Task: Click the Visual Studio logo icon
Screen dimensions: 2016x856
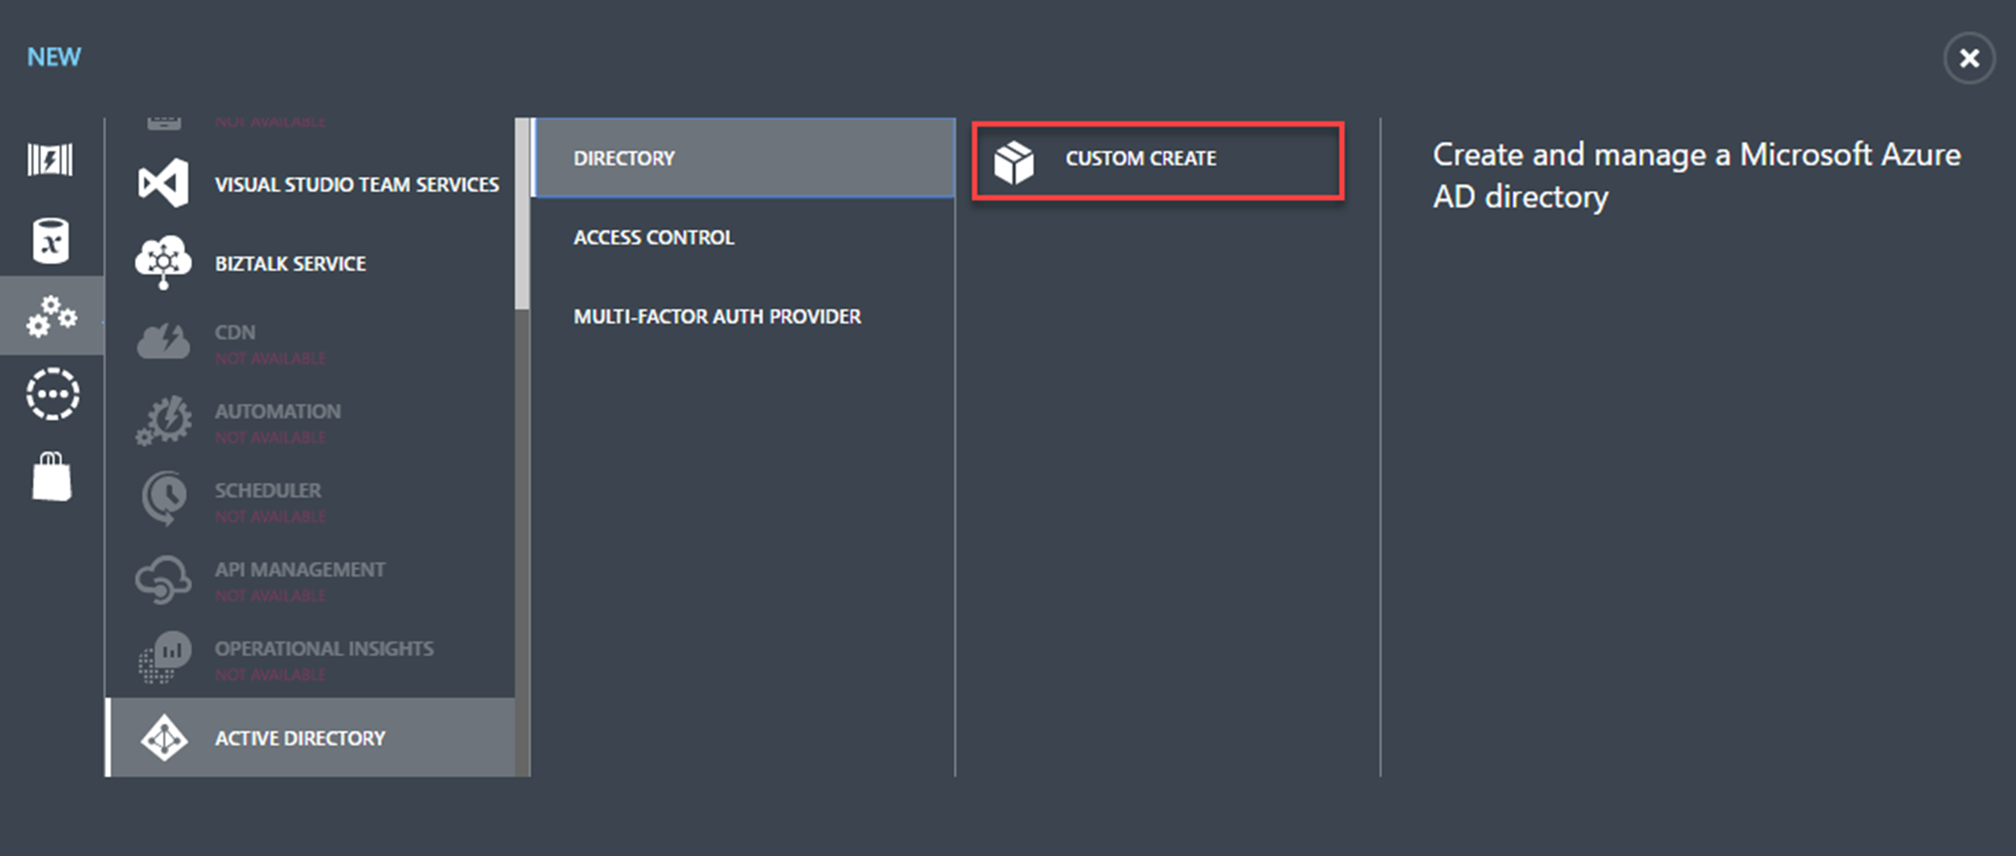Action: coord(163,183)
